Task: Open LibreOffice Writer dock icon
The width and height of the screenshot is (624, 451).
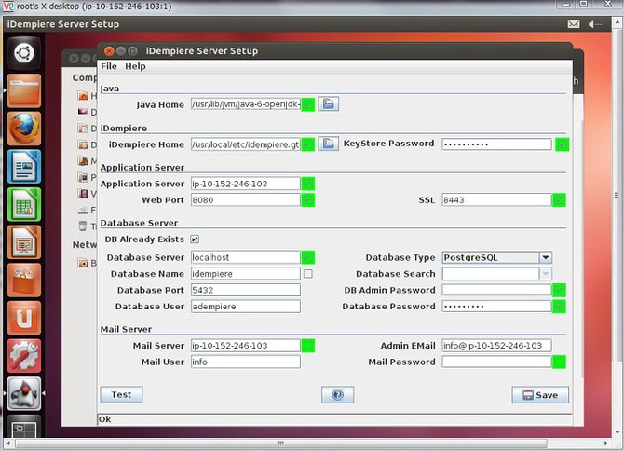Action: coord(24,167)
